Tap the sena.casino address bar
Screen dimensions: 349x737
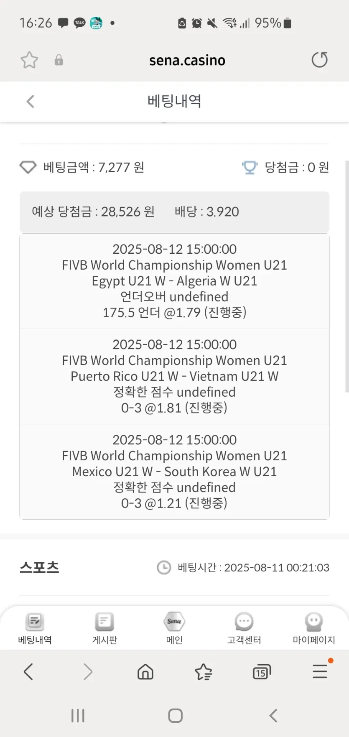(187, 61)
